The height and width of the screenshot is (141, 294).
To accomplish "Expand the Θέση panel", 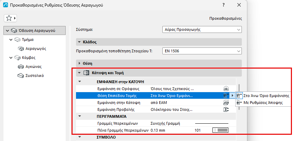I will pos(79,63).
